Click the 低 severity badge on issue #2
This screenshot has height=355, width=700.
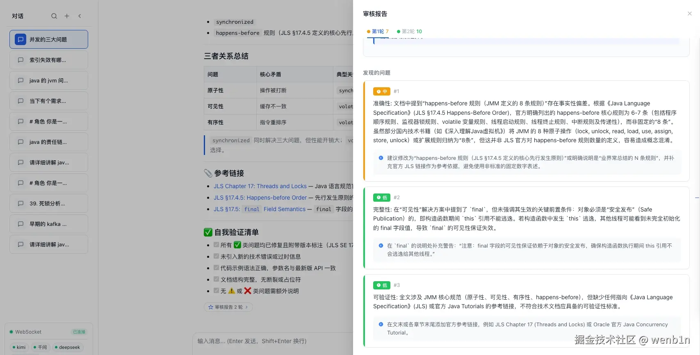381,198
